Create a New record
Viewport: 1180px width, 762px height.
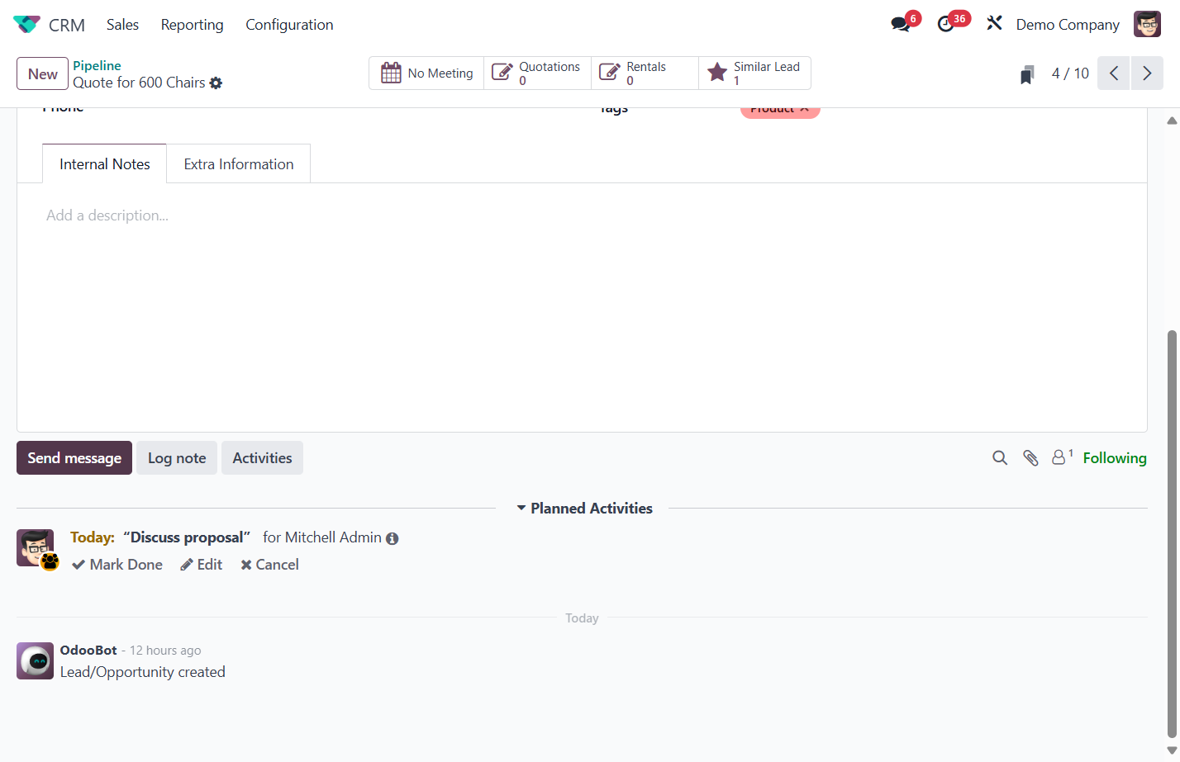click(x=42, y=73)
